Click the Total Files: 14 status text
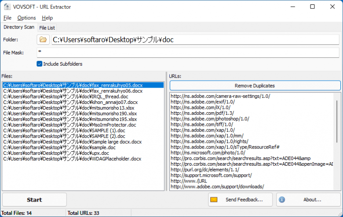Viewport: 343px width, 217px height. pyautogui.click(x=16, y=213)
